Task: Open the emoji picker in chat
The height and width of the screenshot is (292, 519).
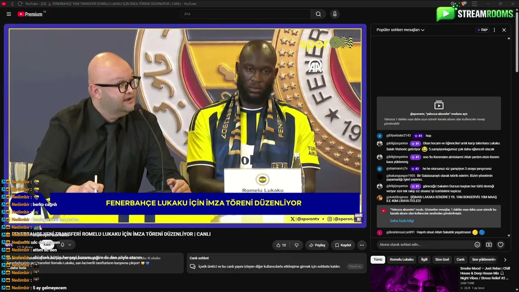Action: (x=477, y=245)
